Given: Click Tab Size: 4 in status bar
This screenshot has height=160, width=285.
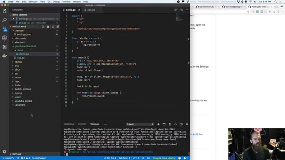Looking at the screenshot, I should pyautogui.click(x=124, y=158).
